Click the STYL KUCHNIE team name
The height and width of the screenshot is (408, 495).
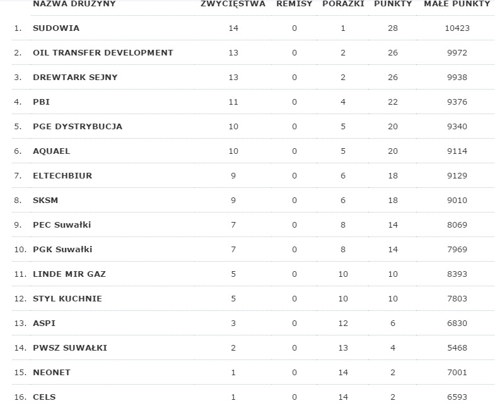[x=67, y=299]
